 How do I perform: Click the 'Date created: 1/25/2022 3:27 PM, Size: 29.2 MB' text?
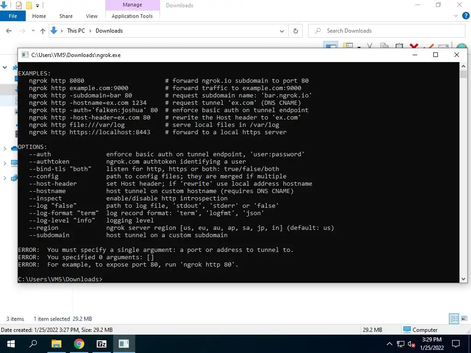tap(57, 330)
